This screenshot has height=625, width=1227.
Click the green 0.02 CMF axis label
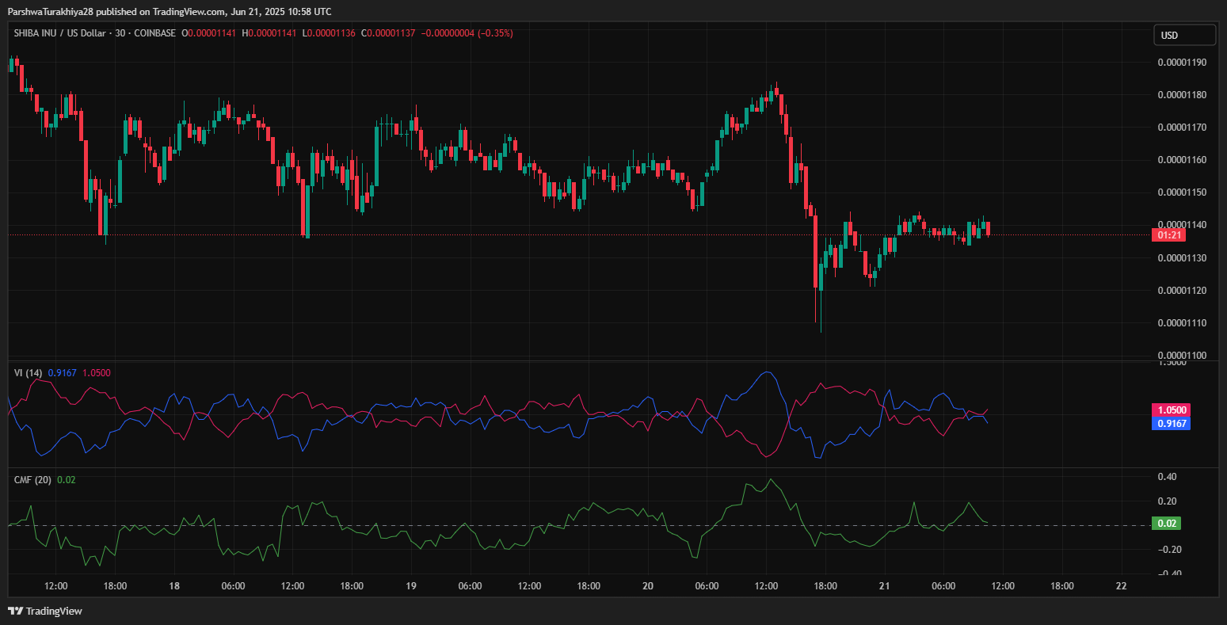[x=1168, y=524]
